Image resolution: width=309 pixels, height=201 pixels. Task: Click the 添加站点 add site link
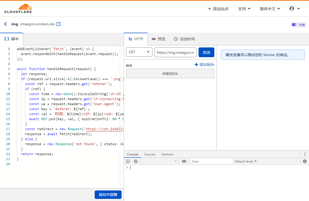tap(218, 9)
